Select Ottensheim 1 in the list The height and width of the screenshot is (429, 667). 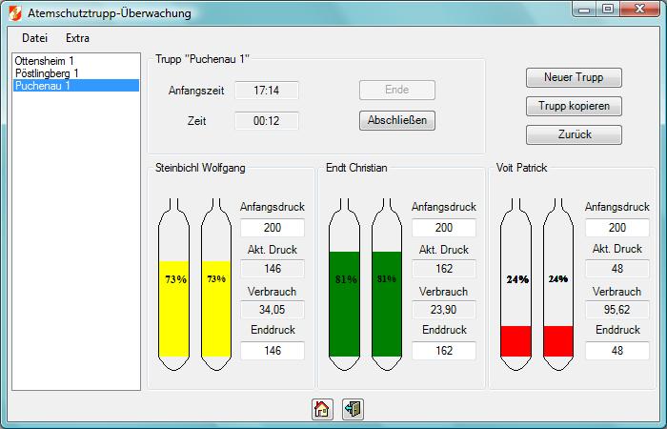click(75, 61)
